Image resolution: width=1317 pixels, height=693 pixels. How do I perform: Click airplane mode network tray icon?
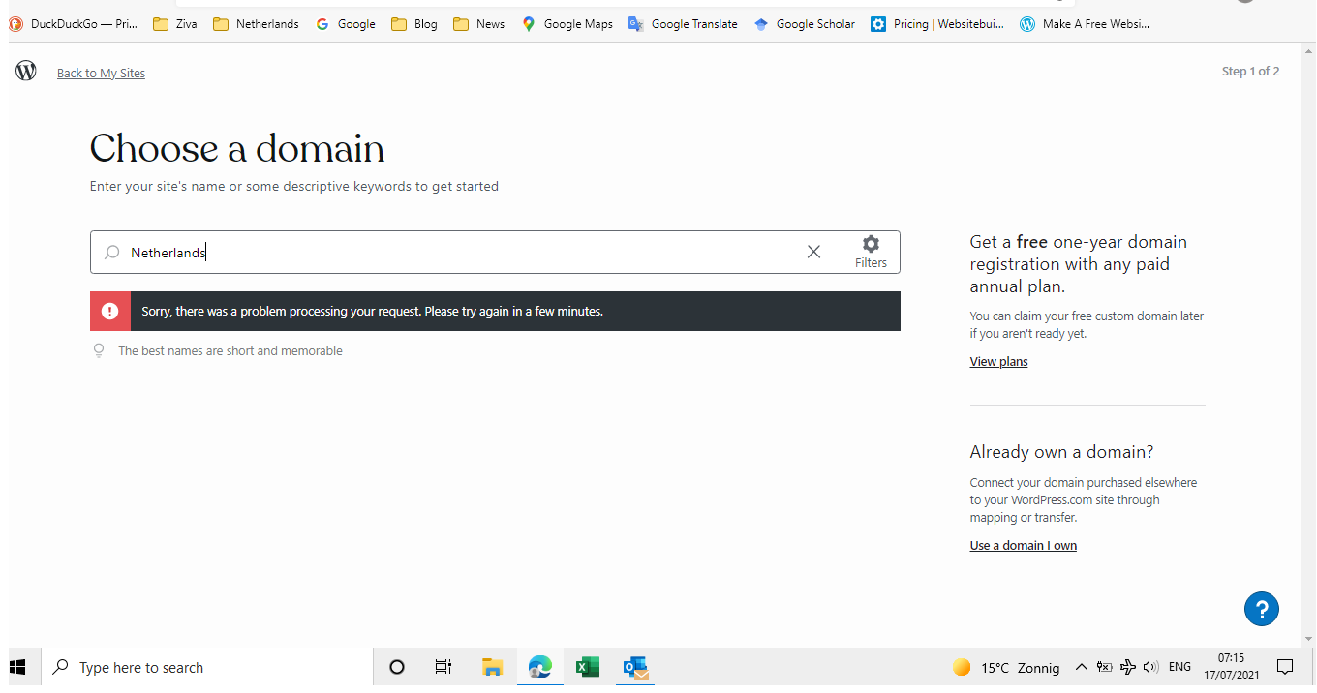pyautogui.click(x=1127, y=667)
